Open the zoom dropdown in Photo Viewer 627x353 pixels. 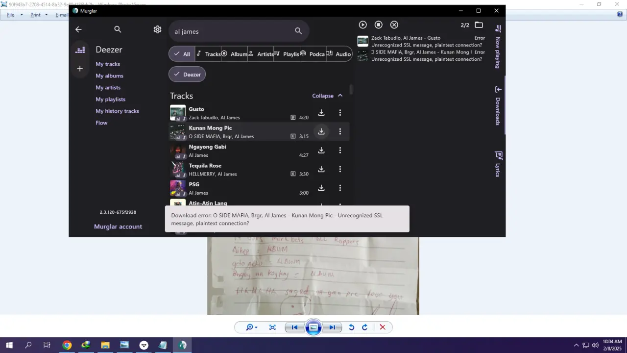click(x=252, y=328)
